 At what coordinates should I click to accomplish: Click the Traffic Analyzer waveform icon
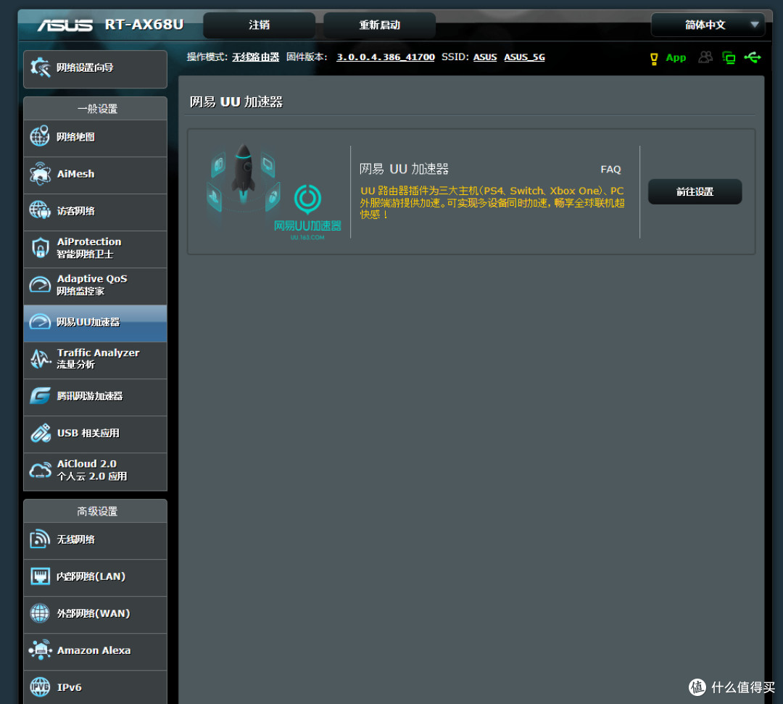click(x=40, y=358)
